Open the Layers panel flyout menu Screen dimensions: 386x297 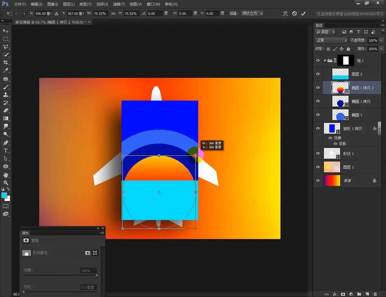382,25
